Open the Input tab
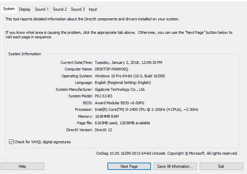This screenshot has width=247, height=174. (93, 9)
